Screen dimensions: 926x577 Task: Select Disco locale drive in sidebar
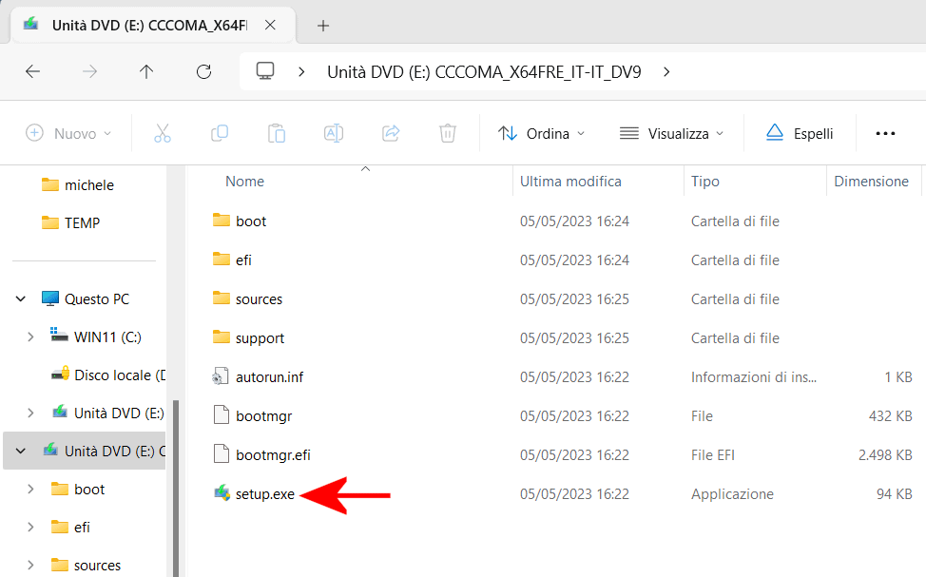click(119, 375)
